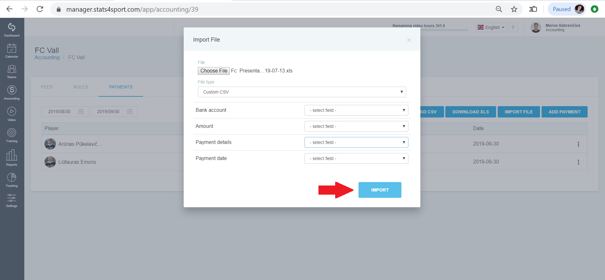605x280 pixels.
Task: Open Payment details select field dropdown
Action: coord(356,142)
